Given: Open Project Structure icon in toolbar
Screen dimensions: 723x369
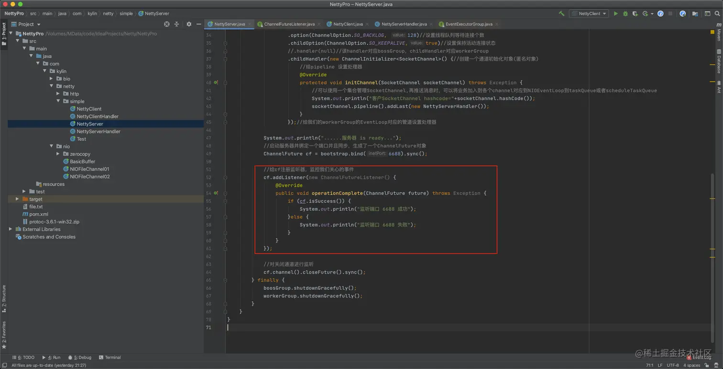Looking at the screenshot, I should point(695,14).
